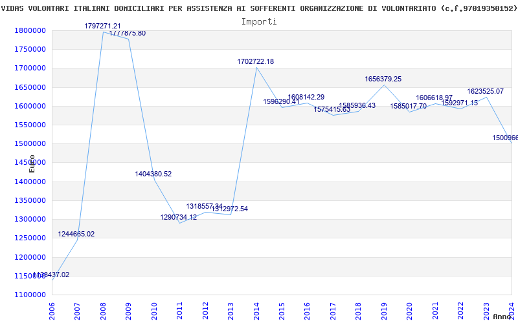This screenshot has width=518, height=323.
Task: Click the y-axis value 1700000
Action: [30, 68]
